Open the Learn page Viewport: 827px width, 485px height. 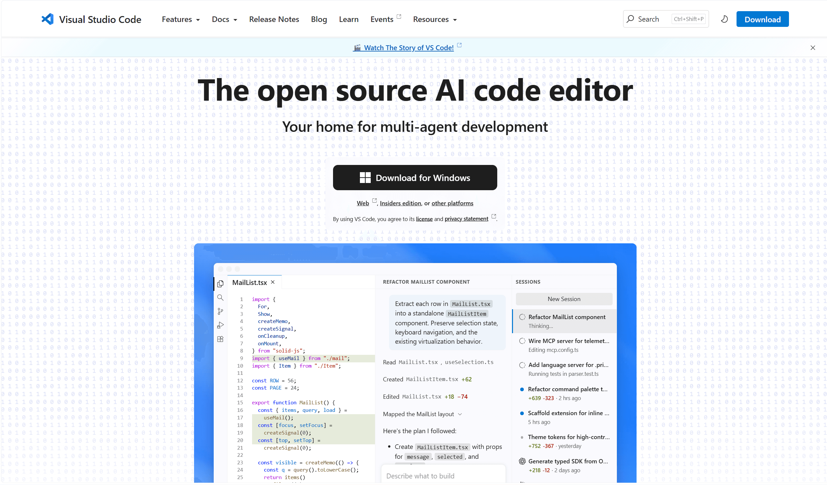click(348, 19)
